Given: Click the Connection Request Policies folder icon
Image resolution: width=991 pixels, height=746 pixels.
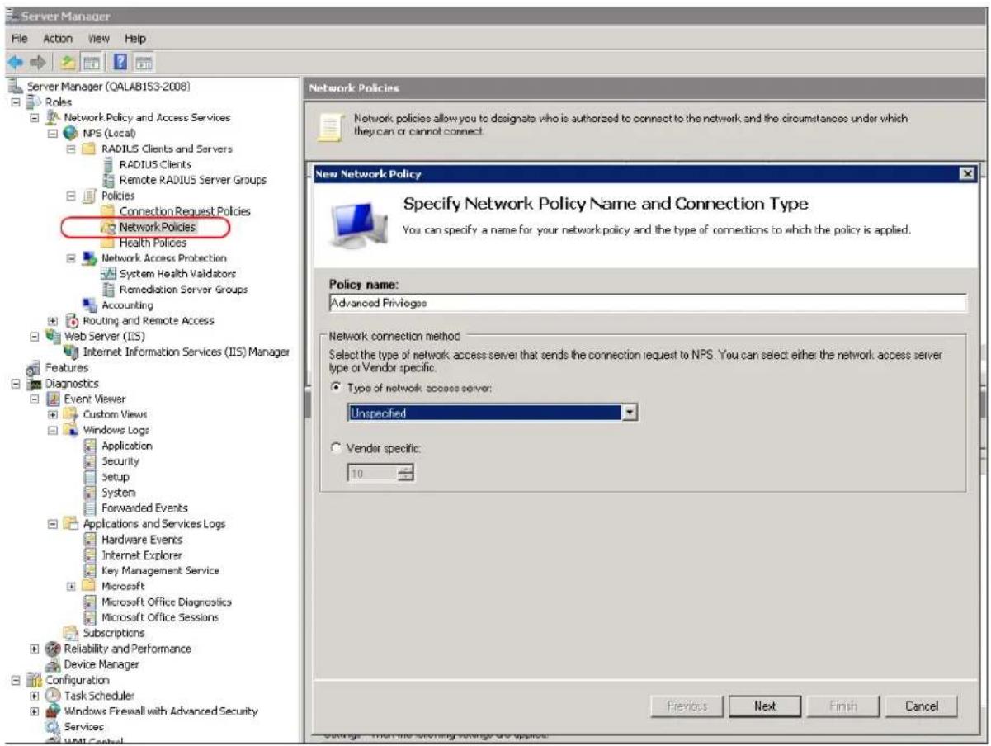Looking at the screenshot, I should pyautogui.click(x=107, y=211).
